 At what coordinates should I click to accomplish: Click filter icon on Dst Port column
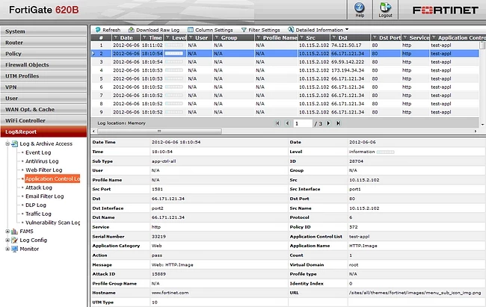coord(375,37)
